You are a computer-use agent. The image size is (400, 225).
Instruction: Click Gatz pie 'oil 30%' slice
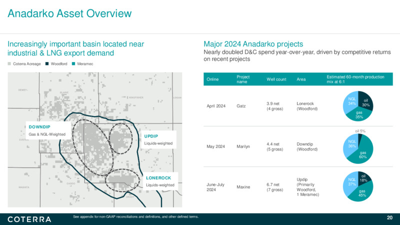365,103
